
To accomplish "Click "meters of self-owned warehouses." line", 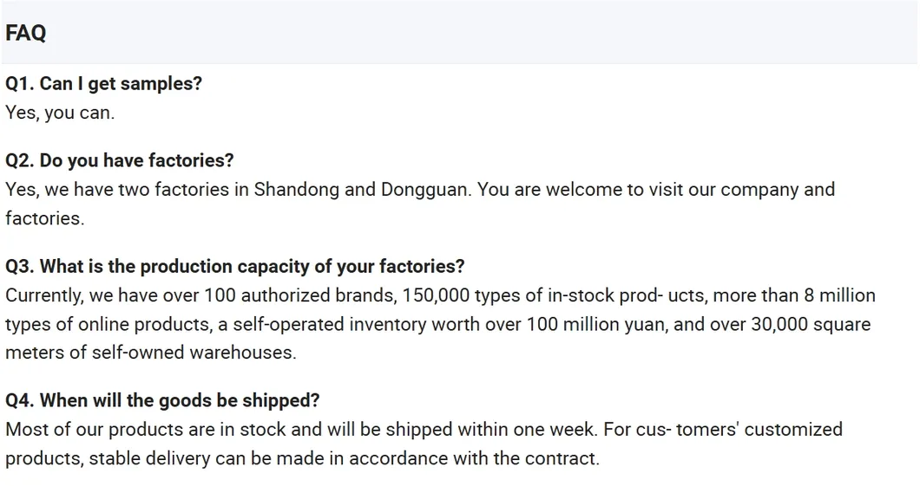I will coord(150,353).
